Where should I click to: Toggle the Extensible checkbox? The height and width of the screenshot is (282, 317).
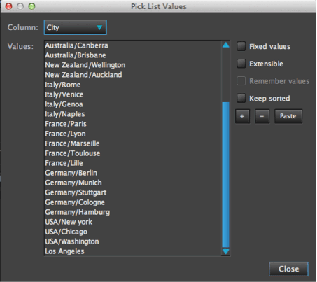click(241, 64)
